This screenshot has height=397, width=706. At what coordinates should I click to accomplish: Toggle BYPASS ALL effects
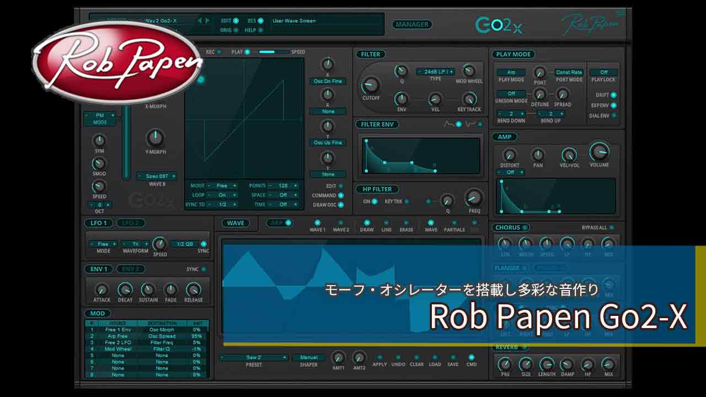(x=611, y=228)
